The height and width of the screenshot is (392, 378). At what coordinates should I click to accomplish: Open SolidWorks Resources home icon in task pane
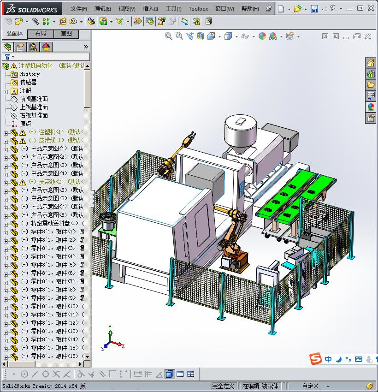coord(371,63)
